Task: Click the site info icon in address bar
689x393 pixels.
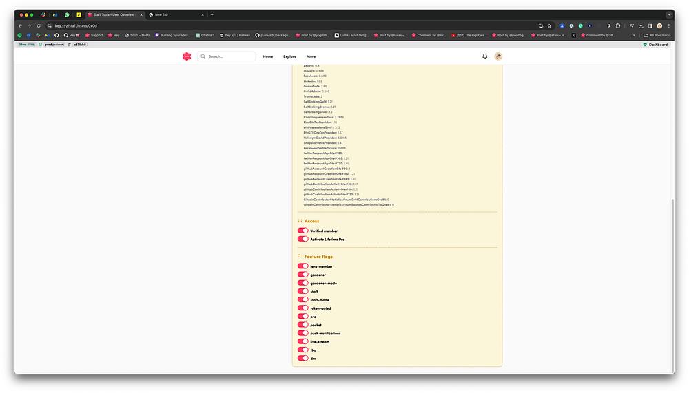Action: (50, 26)
